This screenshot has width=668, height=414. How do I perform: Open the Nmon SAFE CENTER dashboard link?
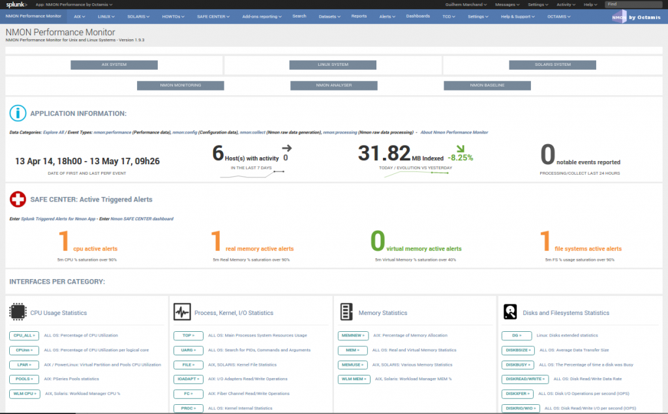point(142,218)
